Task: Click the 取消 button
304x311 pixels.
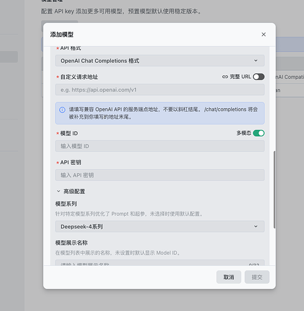Action: coord(229,277)
